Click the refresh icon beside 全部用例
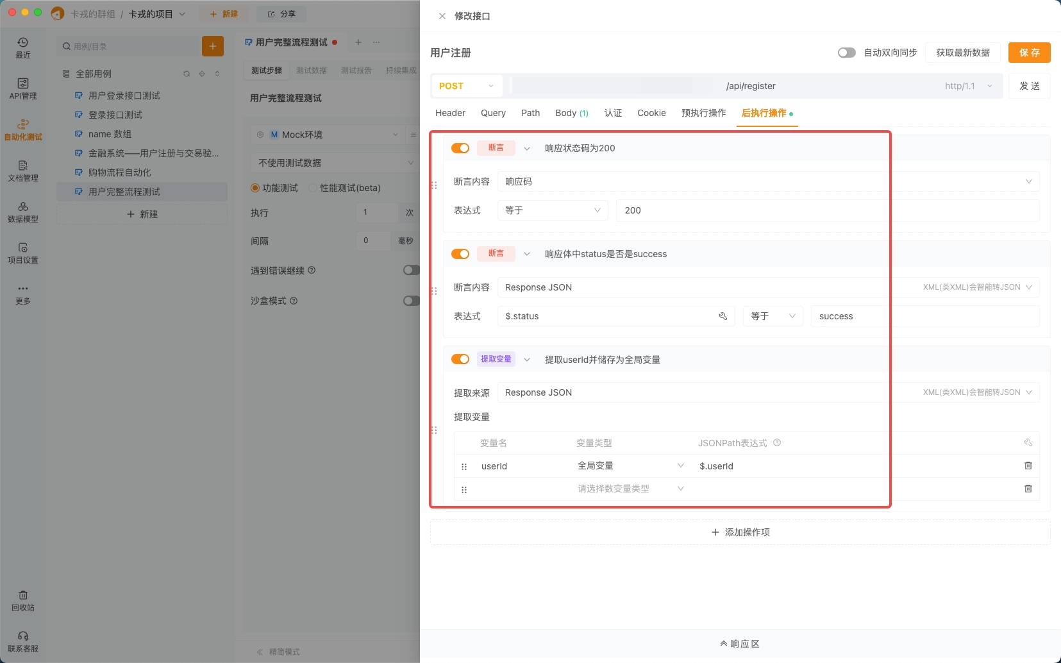The image size is (1061, 663). coord(187,74)
